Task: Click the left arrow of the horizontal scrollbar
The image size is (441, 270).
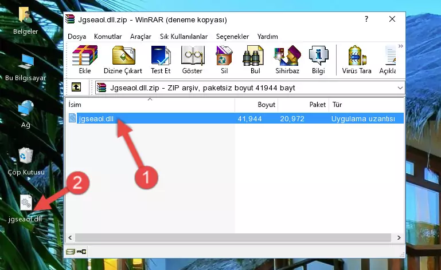Action: point(70,238)
